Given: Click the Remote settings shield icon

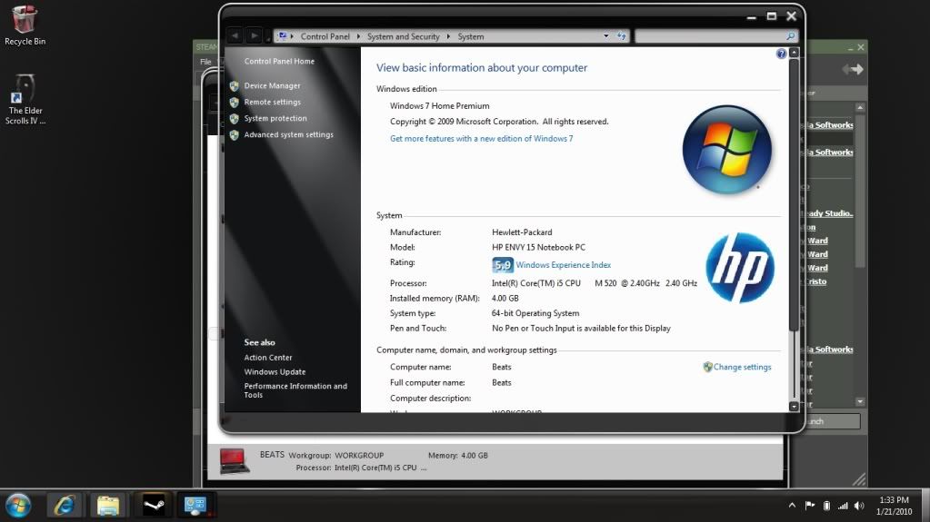Looking at the screenshot, I should point(235,103).
